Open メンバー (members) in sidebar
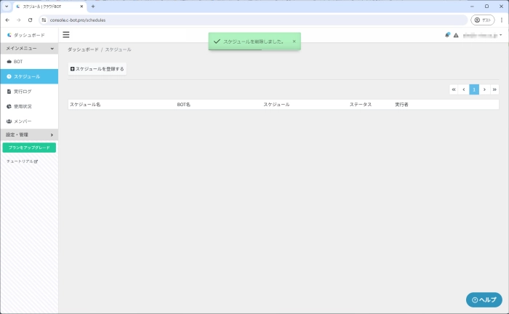This screenshot has height=314, width=509. tap(22, 121)
